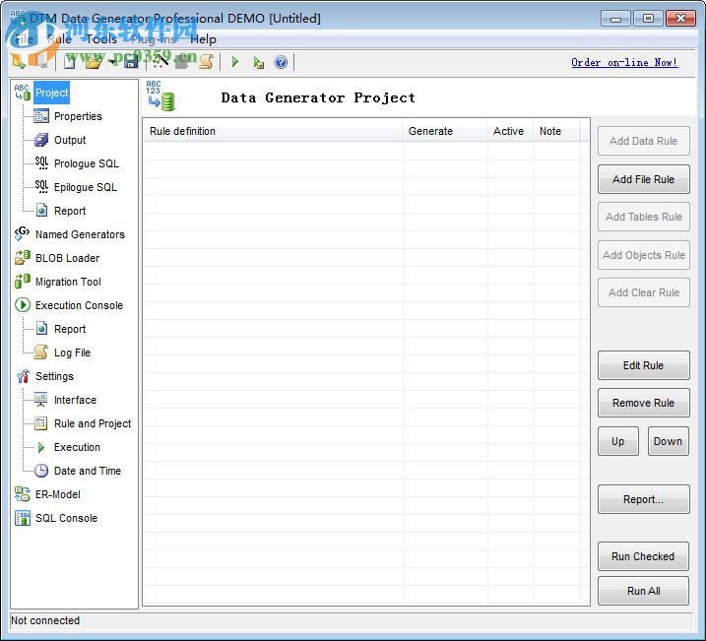Click the Run All button
Screen dimensions: 706x641
[643, 591]
